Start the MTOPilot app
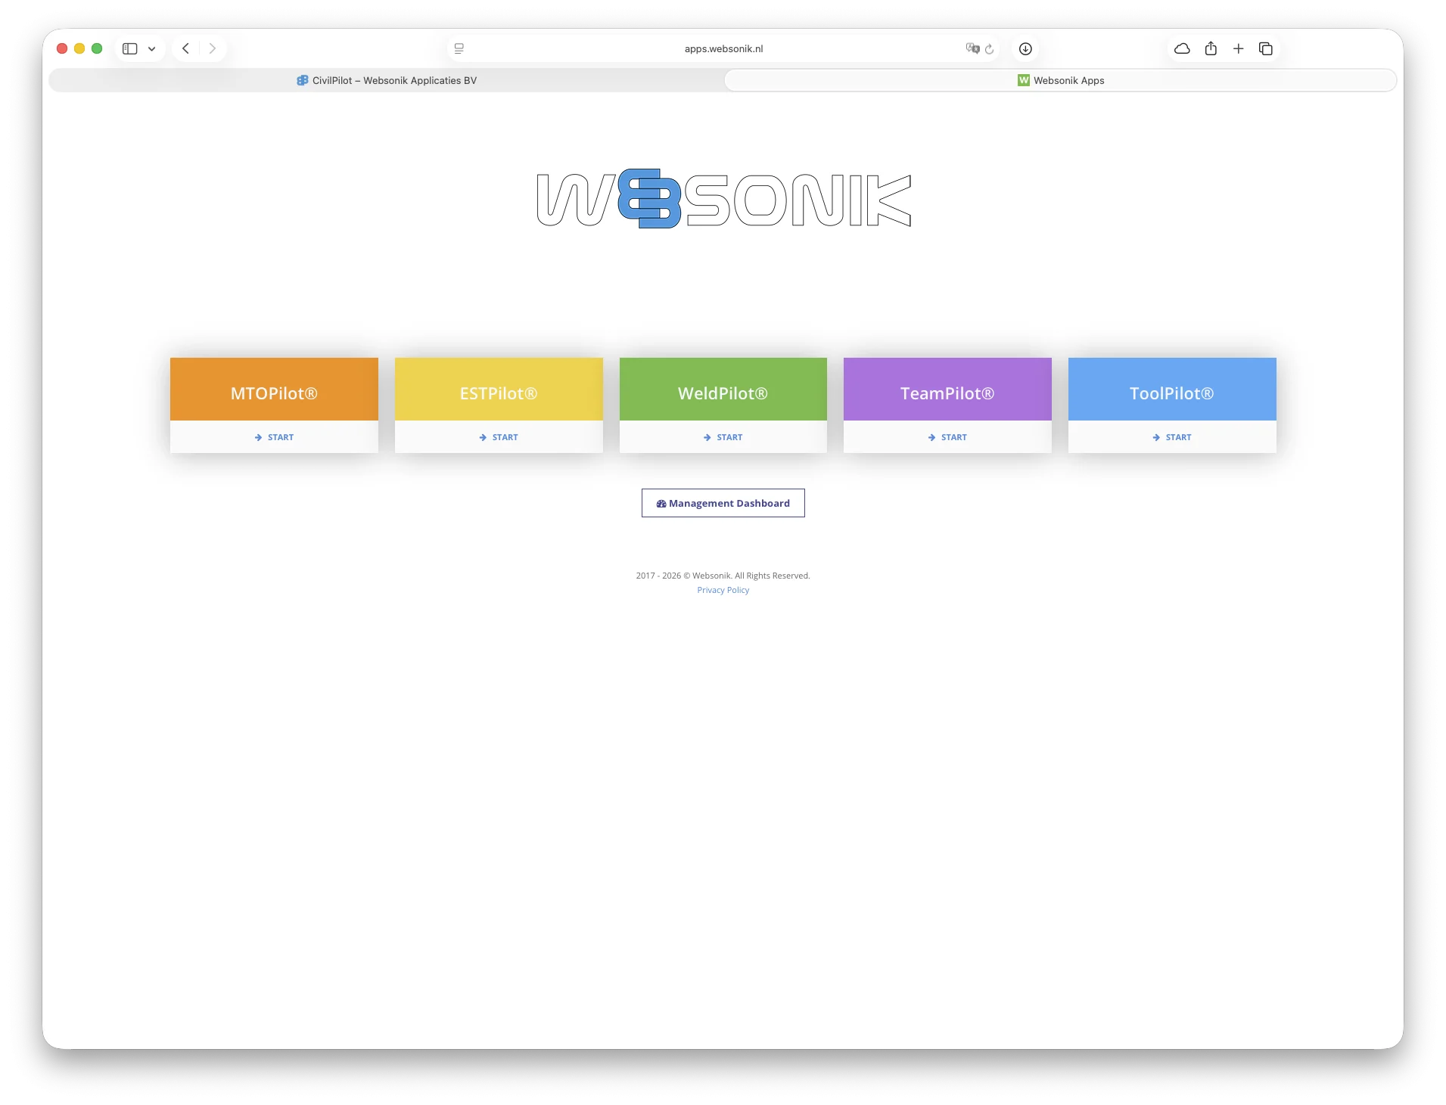Screen dimensions: 1446x1105 point(274,437)
